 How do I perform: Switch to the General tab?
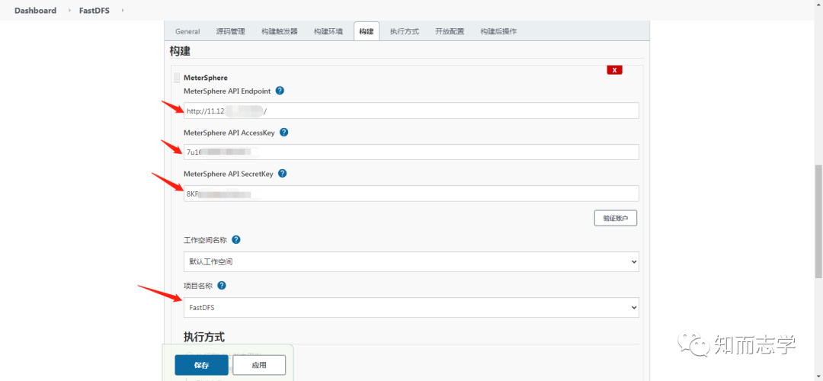point(187,31)
